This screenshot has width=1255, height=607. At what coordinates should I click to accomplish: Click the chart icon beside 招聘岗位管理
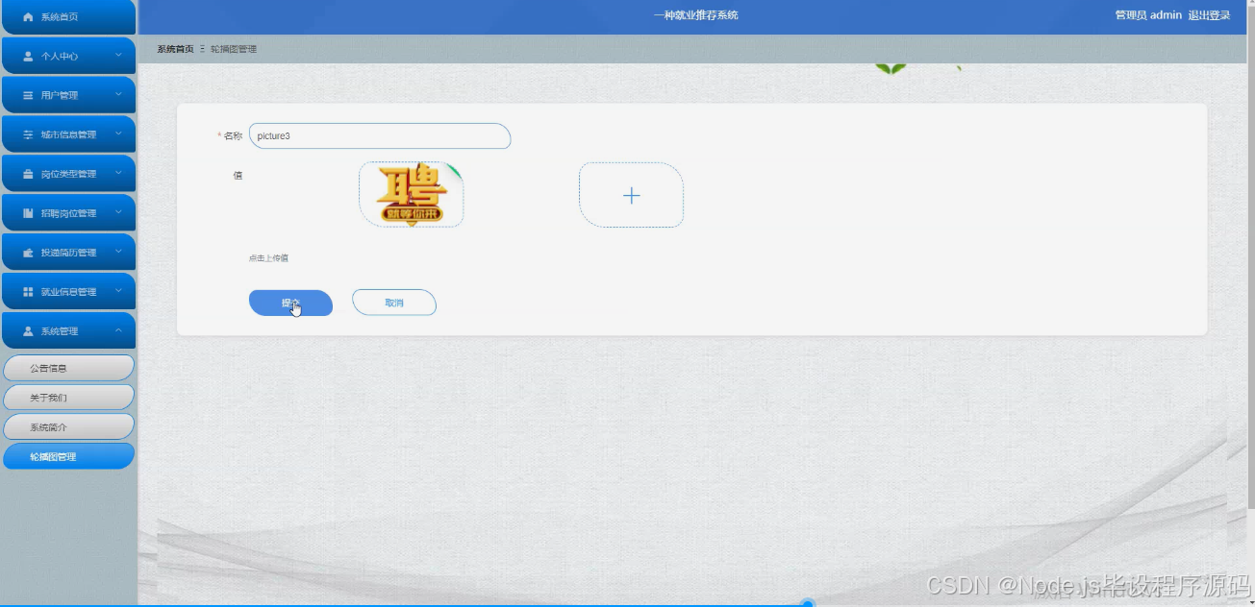point(28,213)
